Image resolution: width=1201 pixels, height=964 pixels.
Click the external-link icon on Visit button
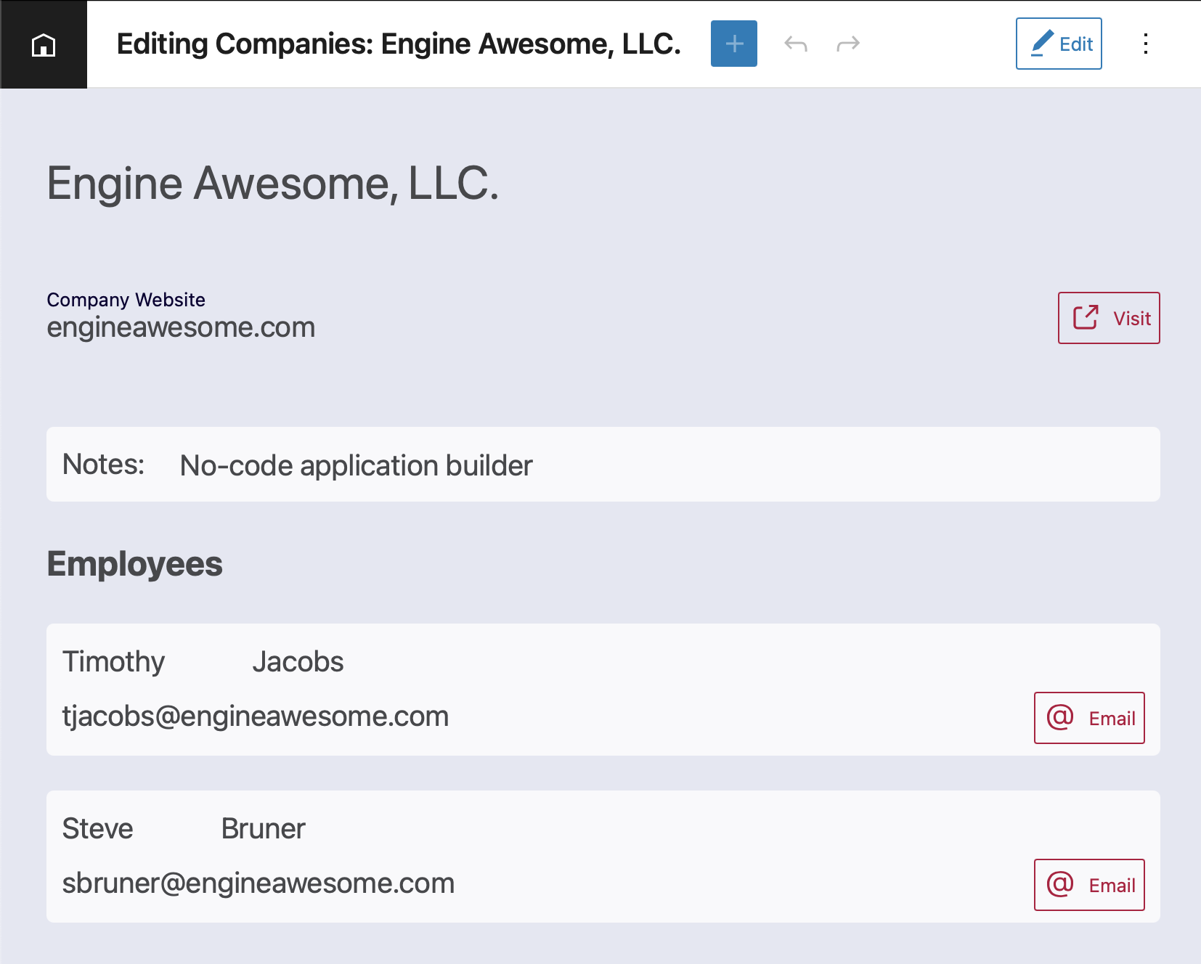click(1085, 317)
